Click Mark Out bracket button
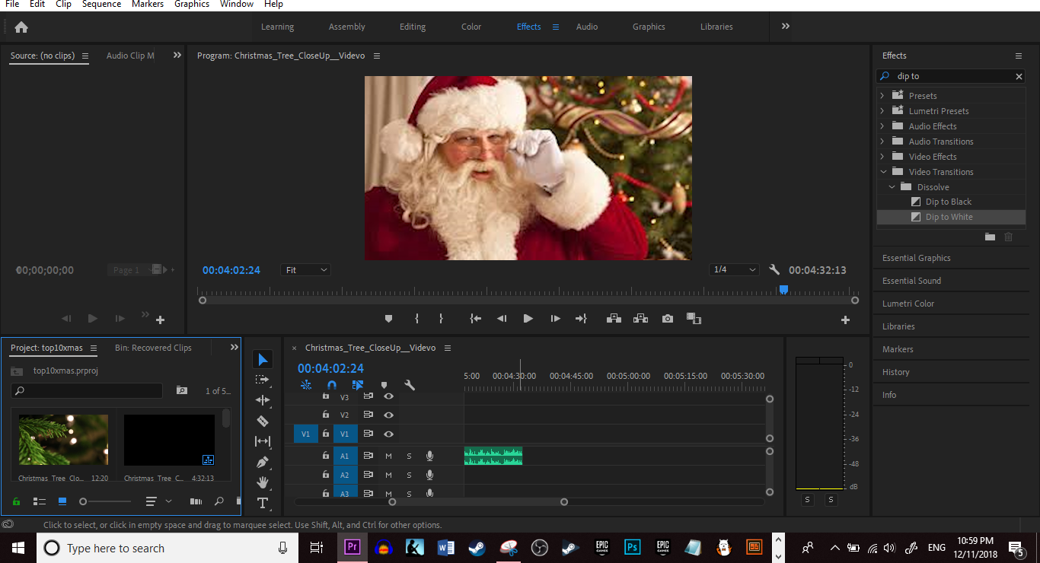This screenshot has height=563, width=1040. coord(441,319)
